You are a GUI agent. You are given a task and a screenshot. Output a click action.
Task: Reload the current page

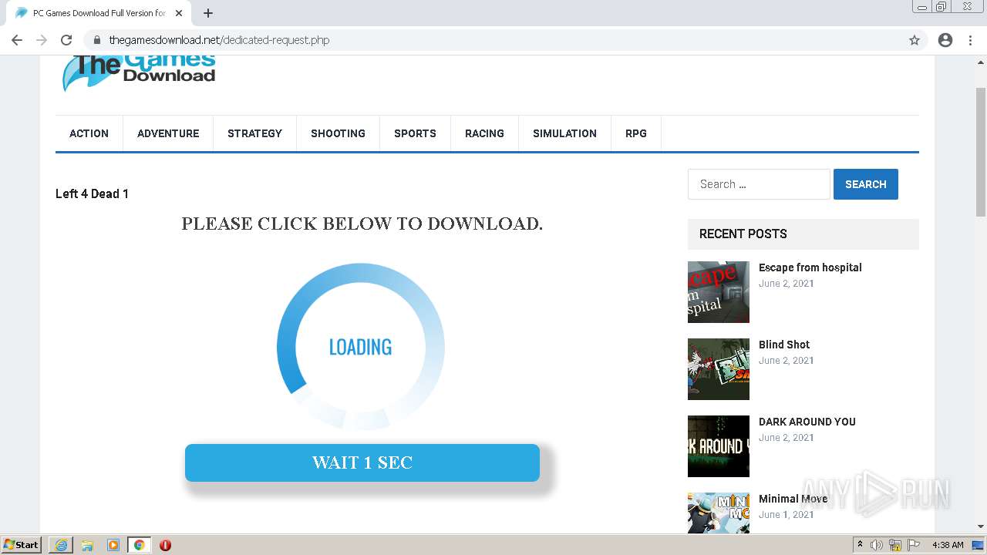coord(66,40)
